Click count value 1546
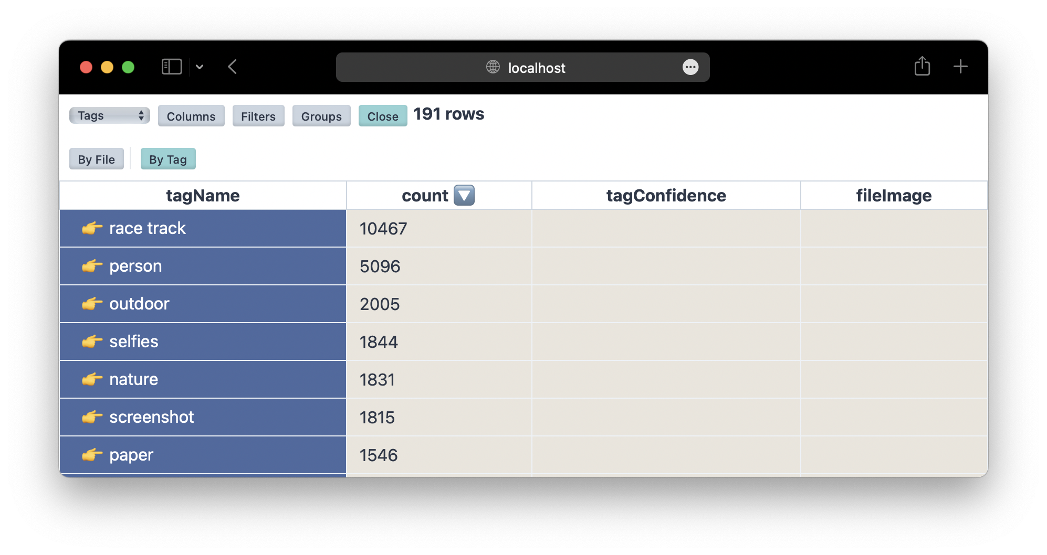 tap(379, 455)
